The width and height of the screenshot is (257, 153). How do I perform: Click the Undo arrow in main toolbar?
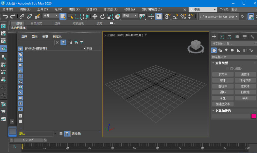5,16
